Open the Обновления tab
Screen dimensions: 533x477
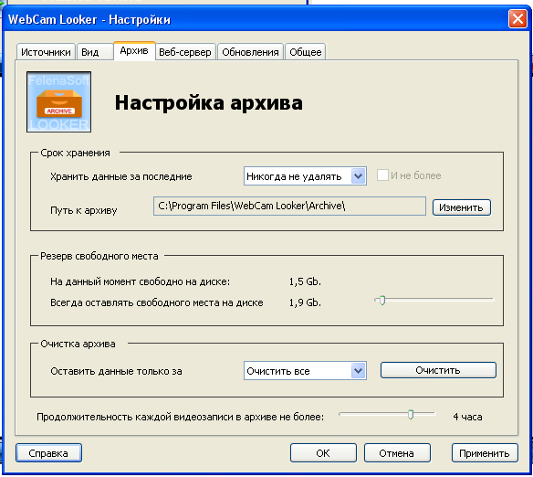(x=250, y=52)
